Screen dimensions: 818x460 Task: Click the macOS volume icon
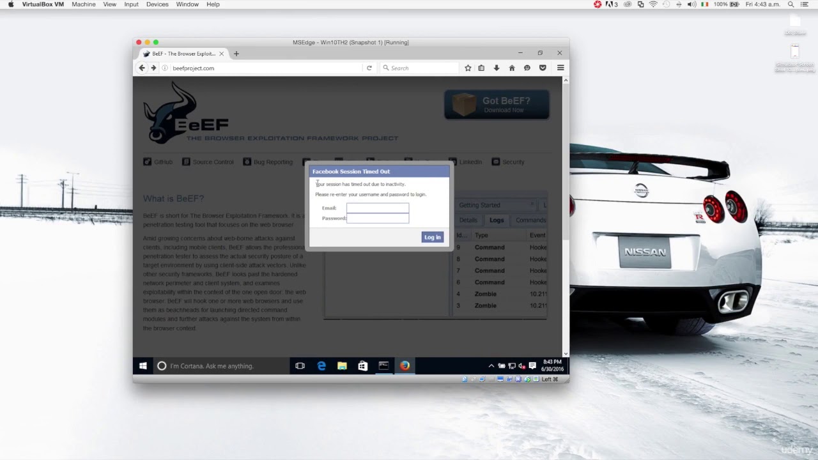(x=691, y=4)
